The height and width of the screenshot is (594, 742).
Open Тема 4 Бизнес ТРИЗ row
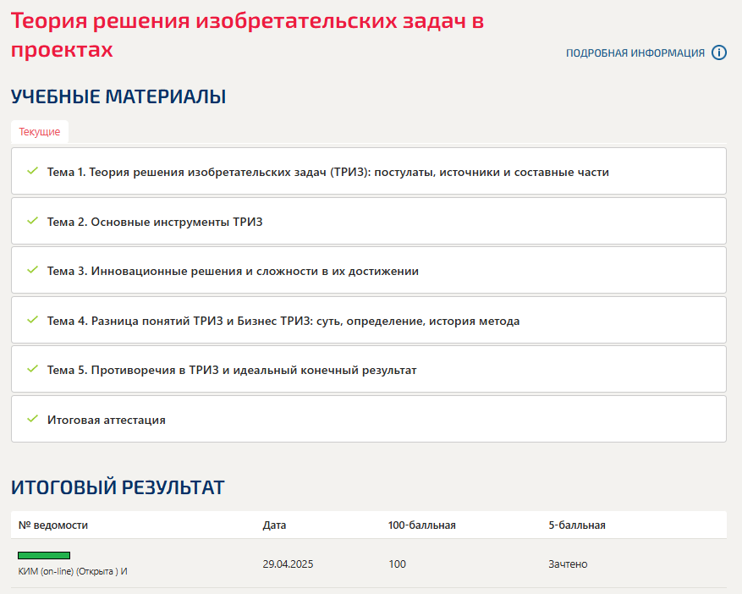pos(369,320)
